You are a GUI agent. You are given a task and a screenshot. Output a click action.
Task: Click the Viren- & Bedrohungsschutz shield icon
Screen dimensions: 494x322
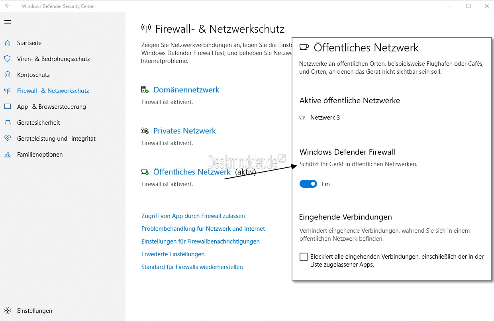(7, 59)
